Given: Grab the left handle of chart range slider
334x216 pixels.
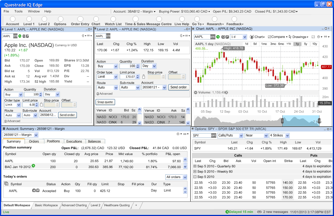Looking at the screenshot, I should pos(282,121).
